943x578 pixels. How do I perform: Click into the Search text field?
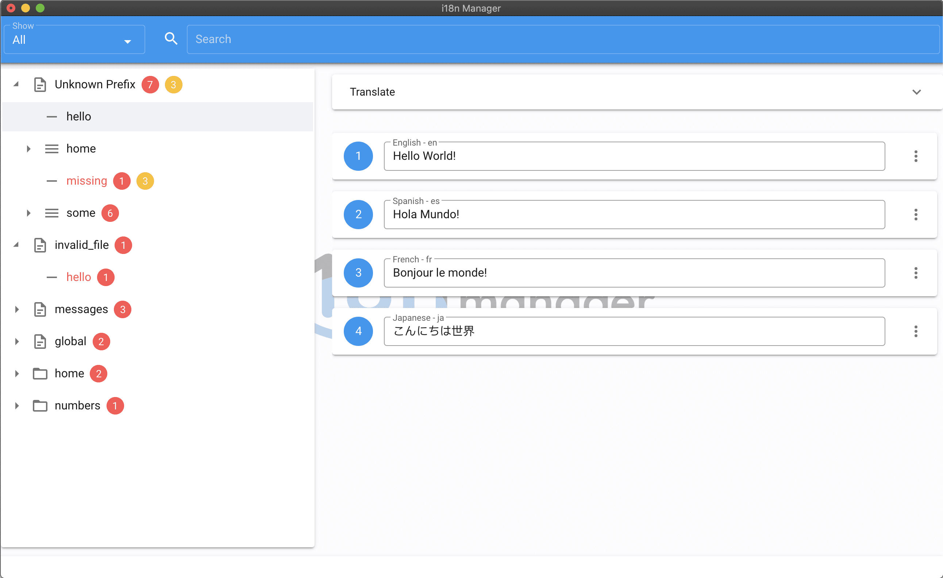tap(563, 39)
